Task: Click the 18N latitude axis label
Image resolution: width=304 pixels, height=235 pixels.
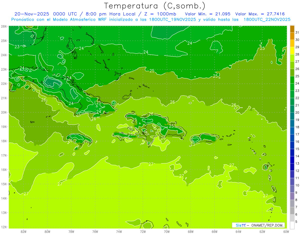Action: tap(4, 141)
